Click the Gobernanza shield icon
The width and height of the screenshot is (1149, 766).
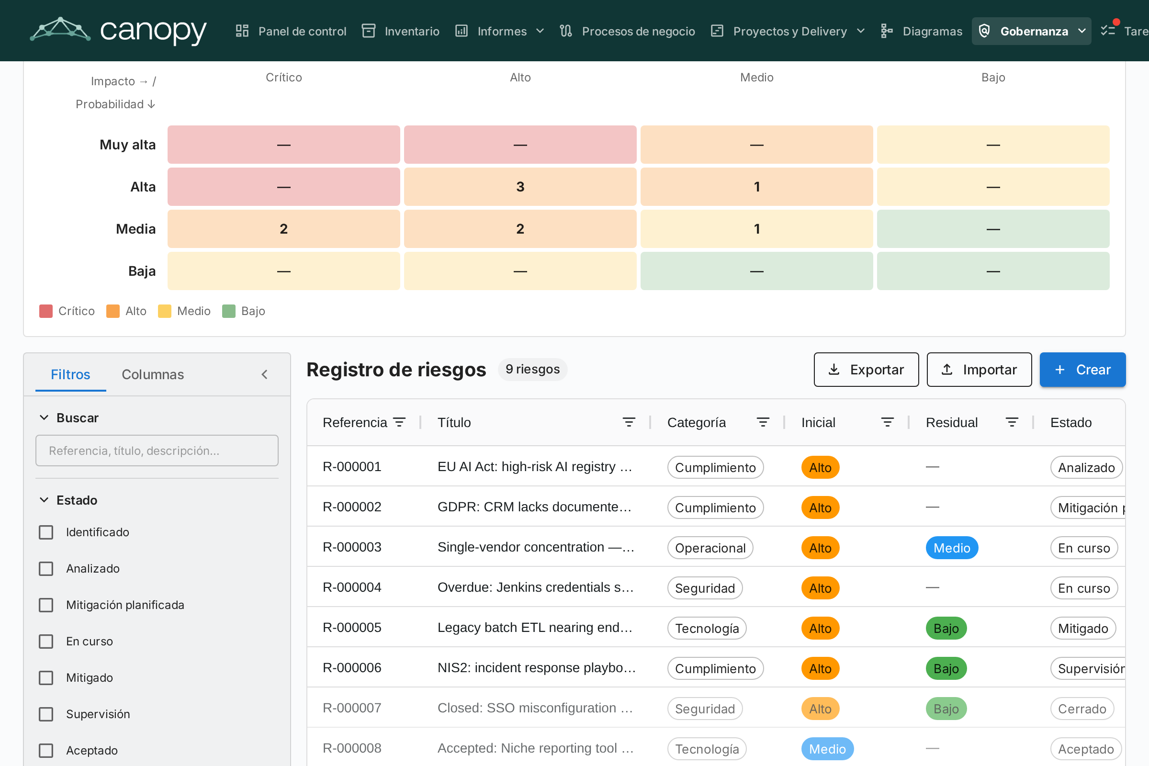click(x=984, y=31)
